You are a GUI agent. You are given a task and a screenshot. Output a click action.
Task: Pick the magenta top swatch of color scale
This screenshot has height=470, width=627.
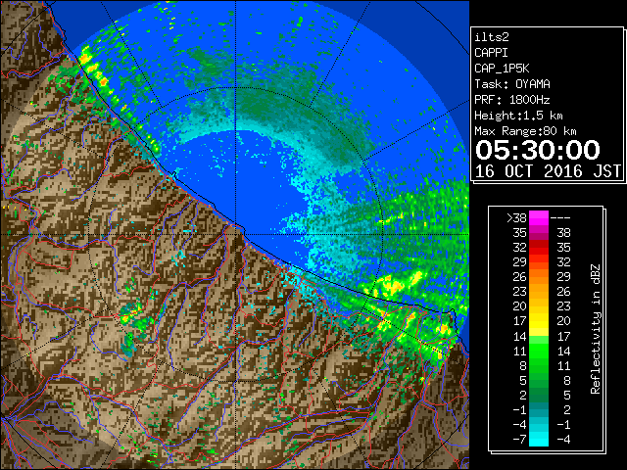539,218
